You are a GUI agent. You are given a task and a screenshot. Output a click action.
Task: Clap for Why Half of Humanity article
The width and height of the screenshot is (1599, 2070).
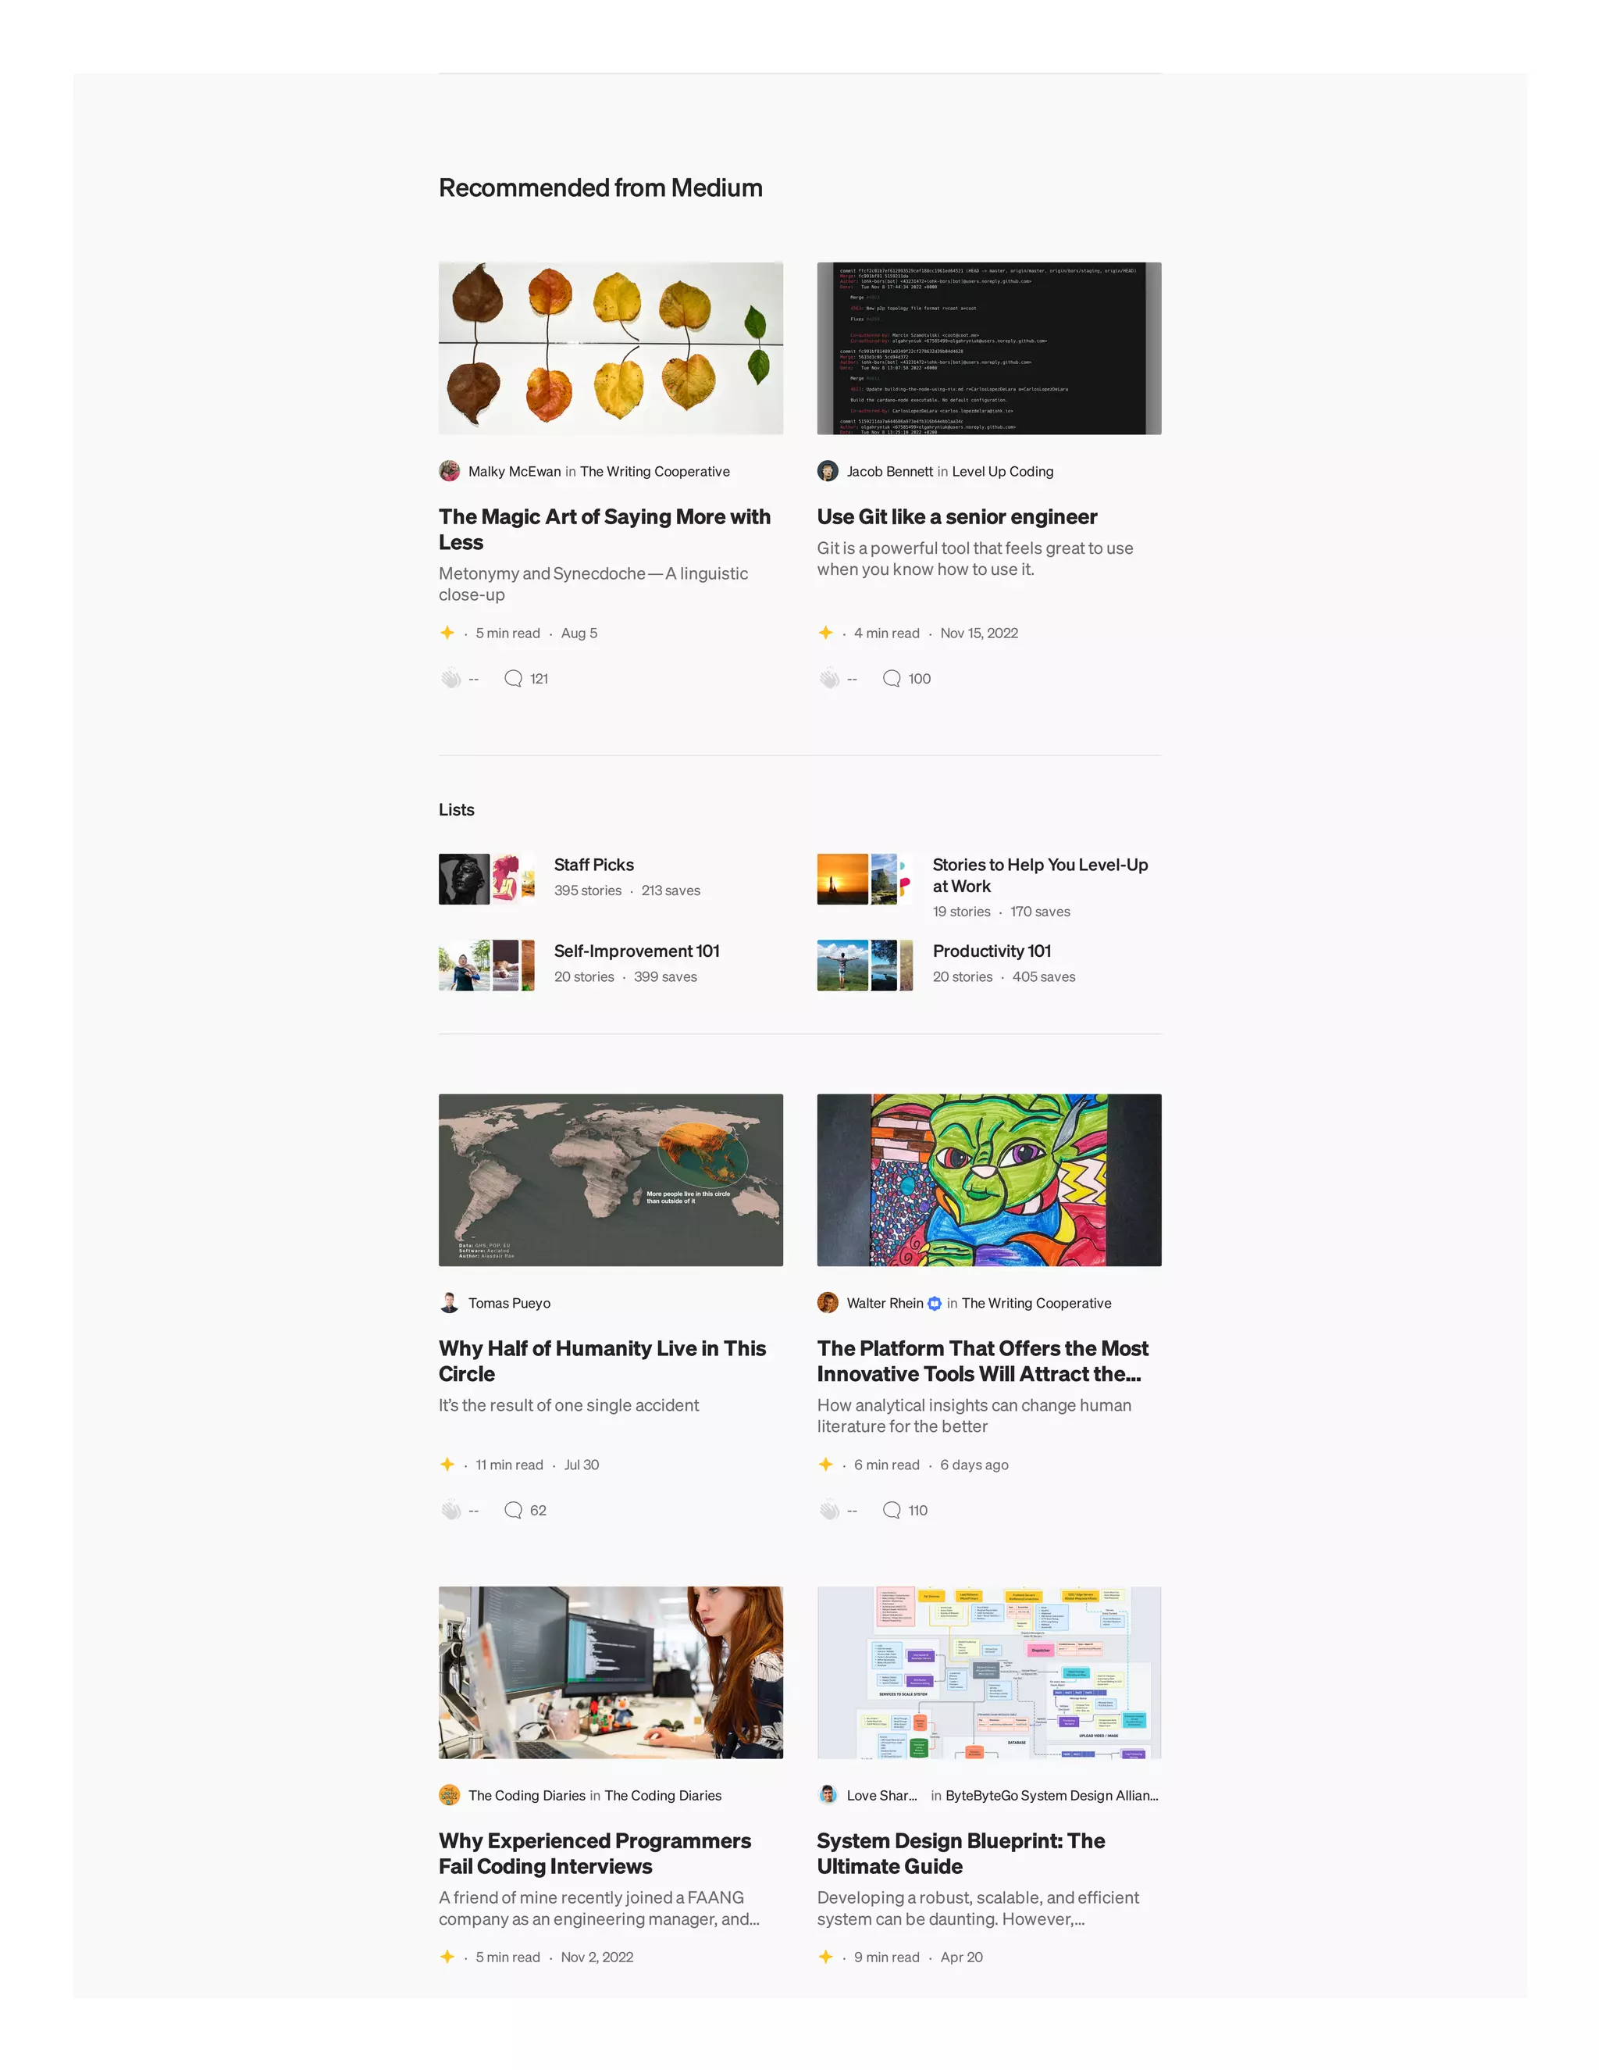click(x=451, y=1510)
